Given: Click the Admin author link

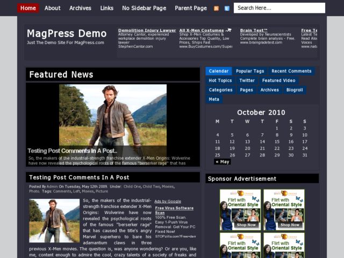Looking at the screenshot, I should tap(52, 187).
